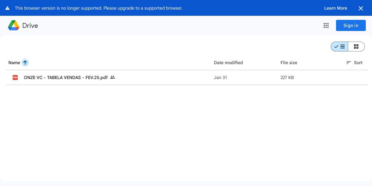The width and height of the screenshot is (372, 186).
Task: Select the 227 KB file size cell
Action: 287,77
